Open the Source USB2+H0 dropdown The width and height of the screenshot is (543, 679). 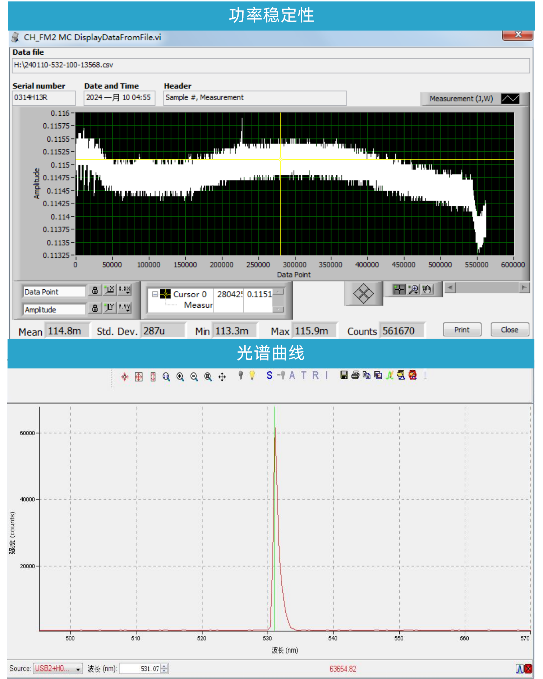(x=58, y=669)
